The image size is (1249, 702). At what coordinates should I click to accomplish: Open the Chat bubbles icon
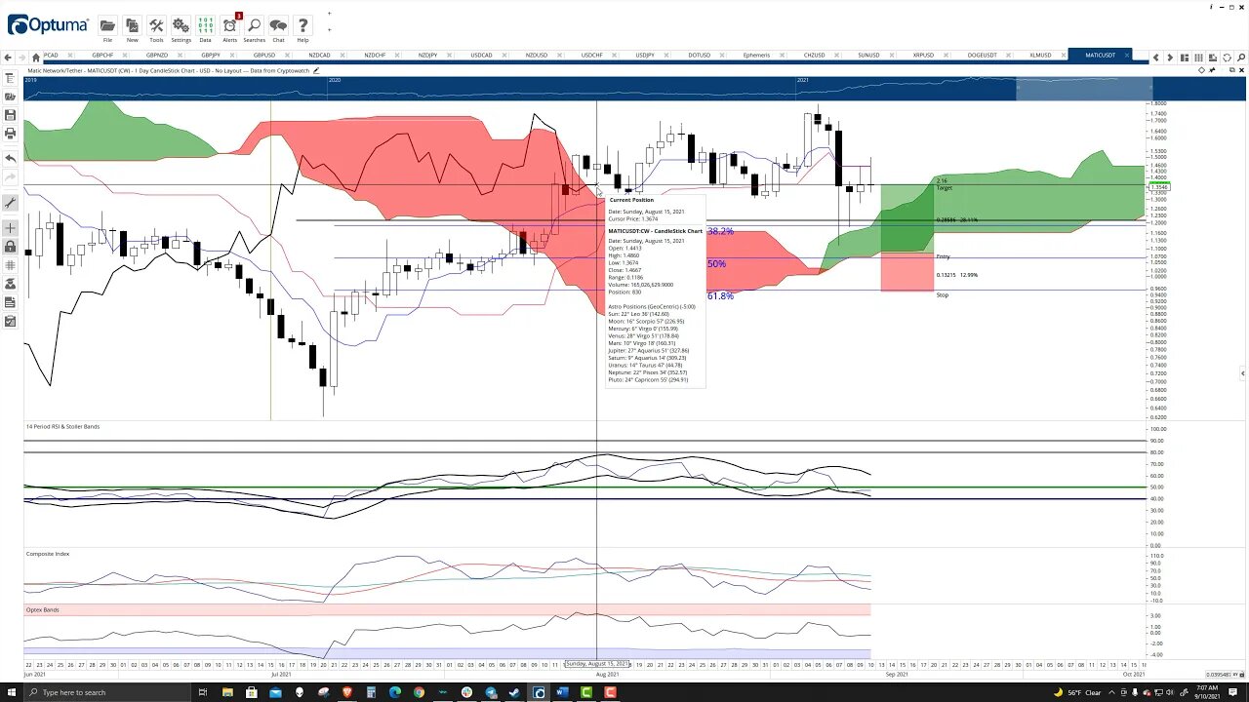click(278, 26)
